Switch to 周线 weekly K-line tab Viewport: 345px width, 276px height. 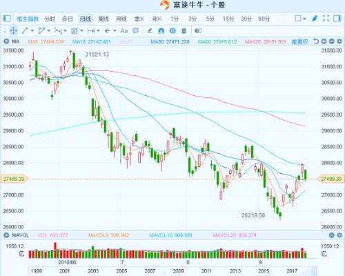pos(103,19)
